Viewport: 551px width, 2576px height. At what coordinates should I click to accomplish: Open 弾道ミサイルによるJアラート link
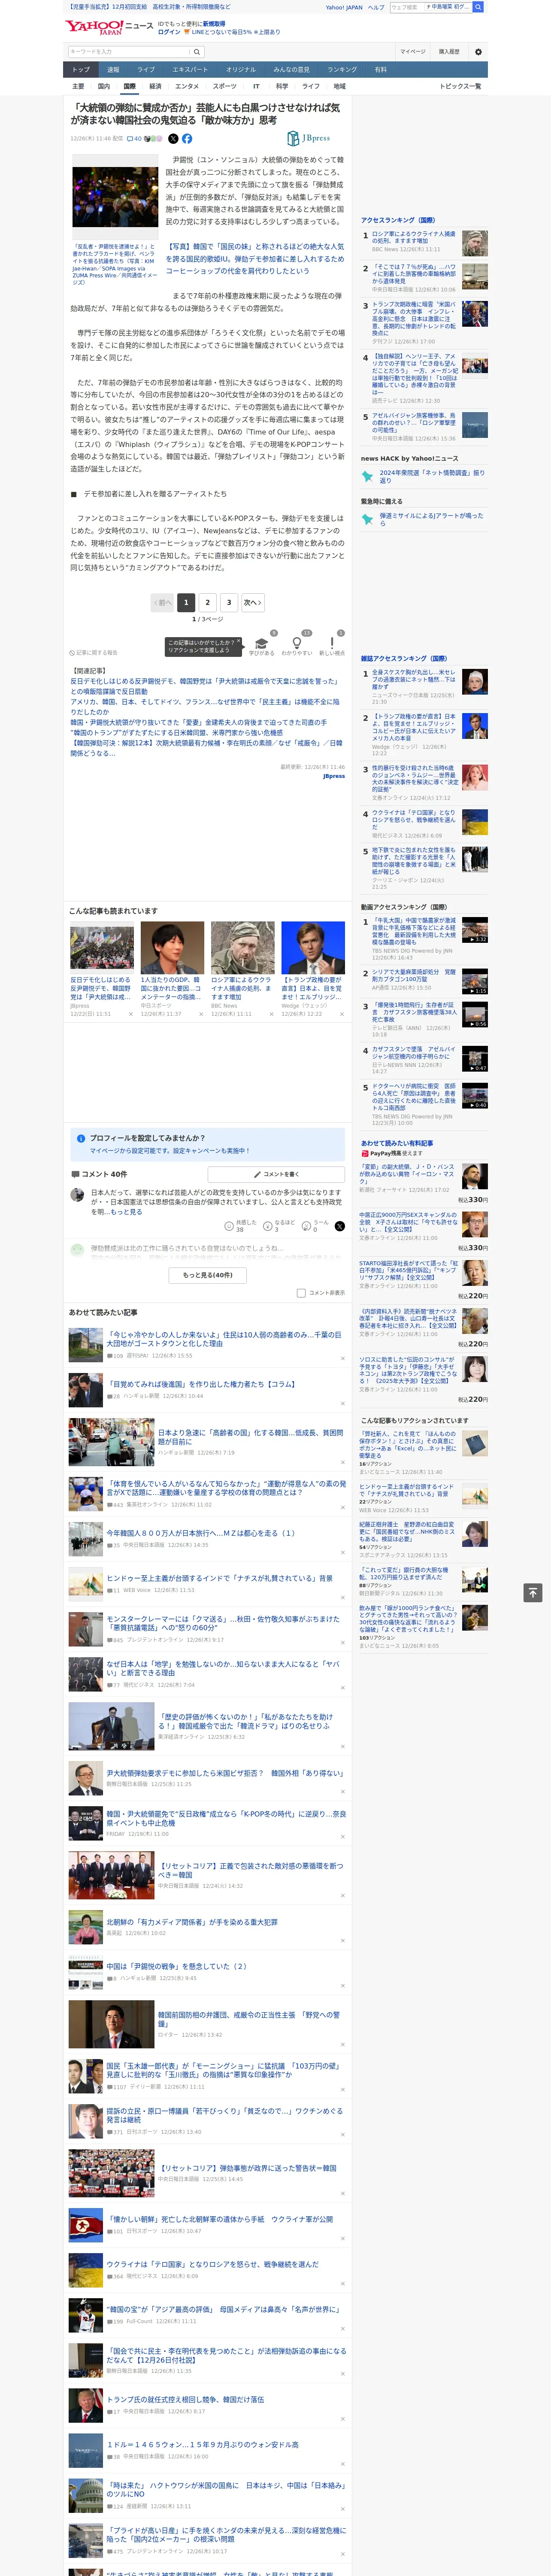[x=431, y=519]
